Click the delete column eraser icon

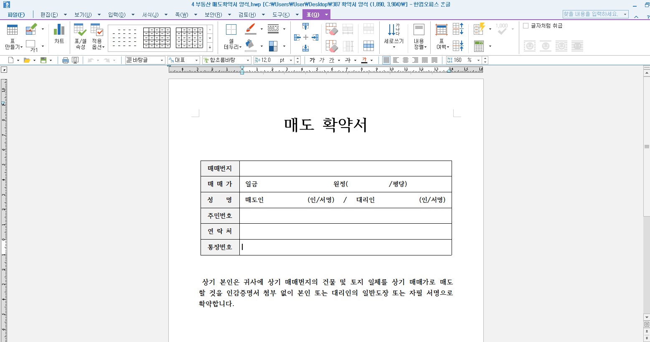pyautogui.click(x=331, y=46)
